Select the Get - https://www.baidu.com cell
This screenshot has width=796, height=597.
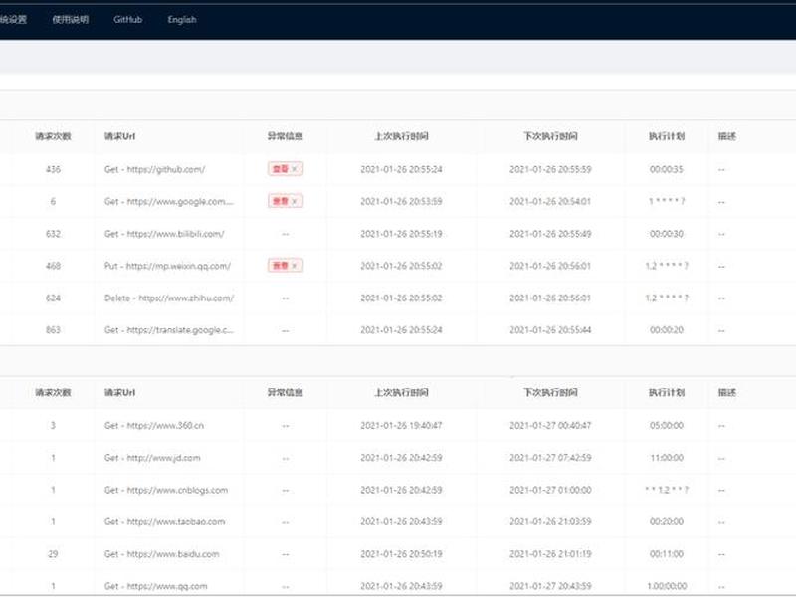click(162, 554)
